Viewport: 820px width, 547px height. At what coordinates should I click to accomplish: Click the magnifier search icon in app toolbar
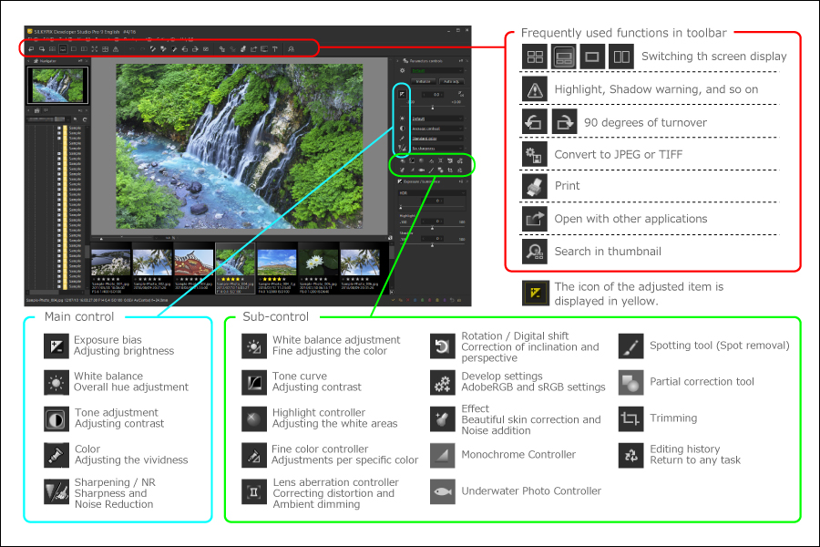coord(291,49)
